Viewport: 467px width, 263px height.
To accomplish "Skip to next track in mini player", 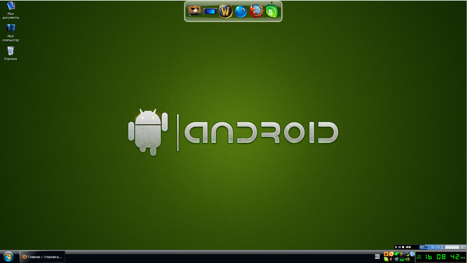I will coord(410,247).
